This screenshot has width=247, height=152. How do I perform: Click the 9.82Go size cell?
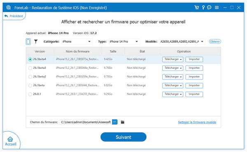click(x=108, y=85)
